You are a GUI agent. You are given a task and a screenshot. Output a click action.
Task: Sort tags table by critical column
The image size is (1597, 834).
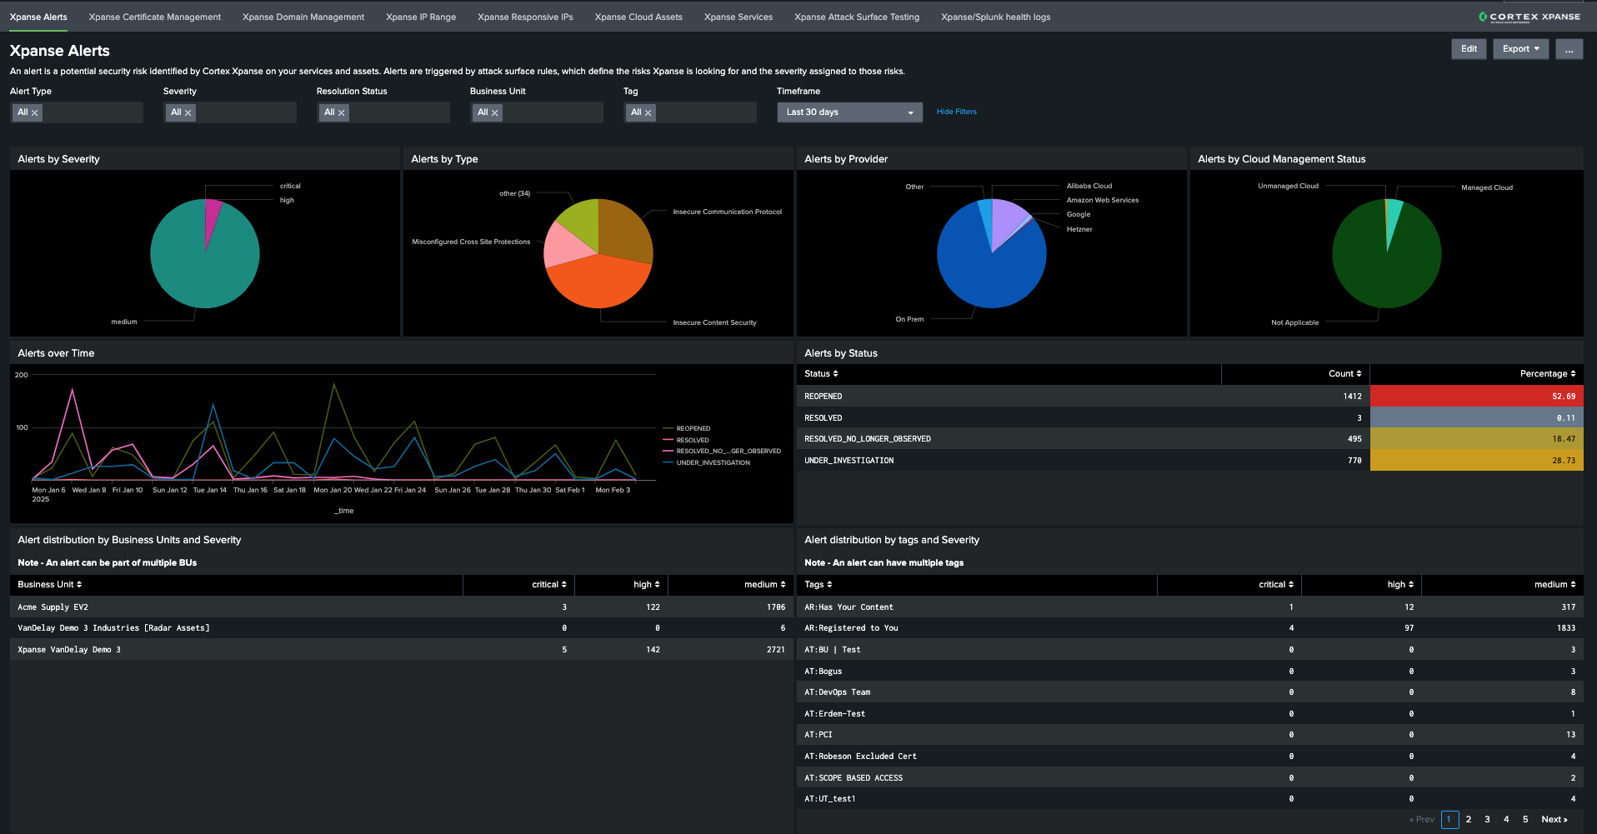click(1276, 585)
